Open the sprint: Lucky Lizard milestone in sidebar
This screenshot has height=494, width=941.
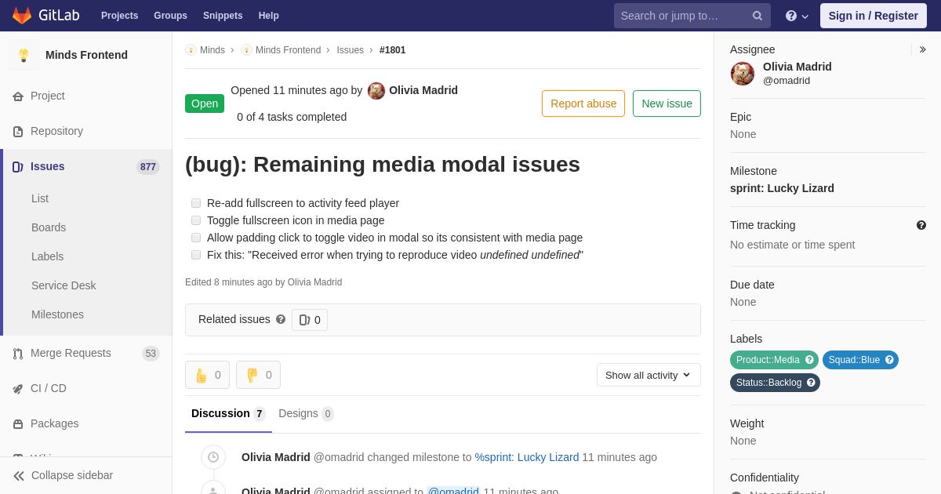(x=782, y=188)
